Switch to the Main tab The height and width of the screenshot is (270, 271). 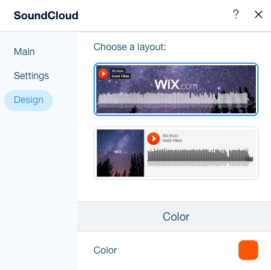pyautogui.click(x=24, y=52)
